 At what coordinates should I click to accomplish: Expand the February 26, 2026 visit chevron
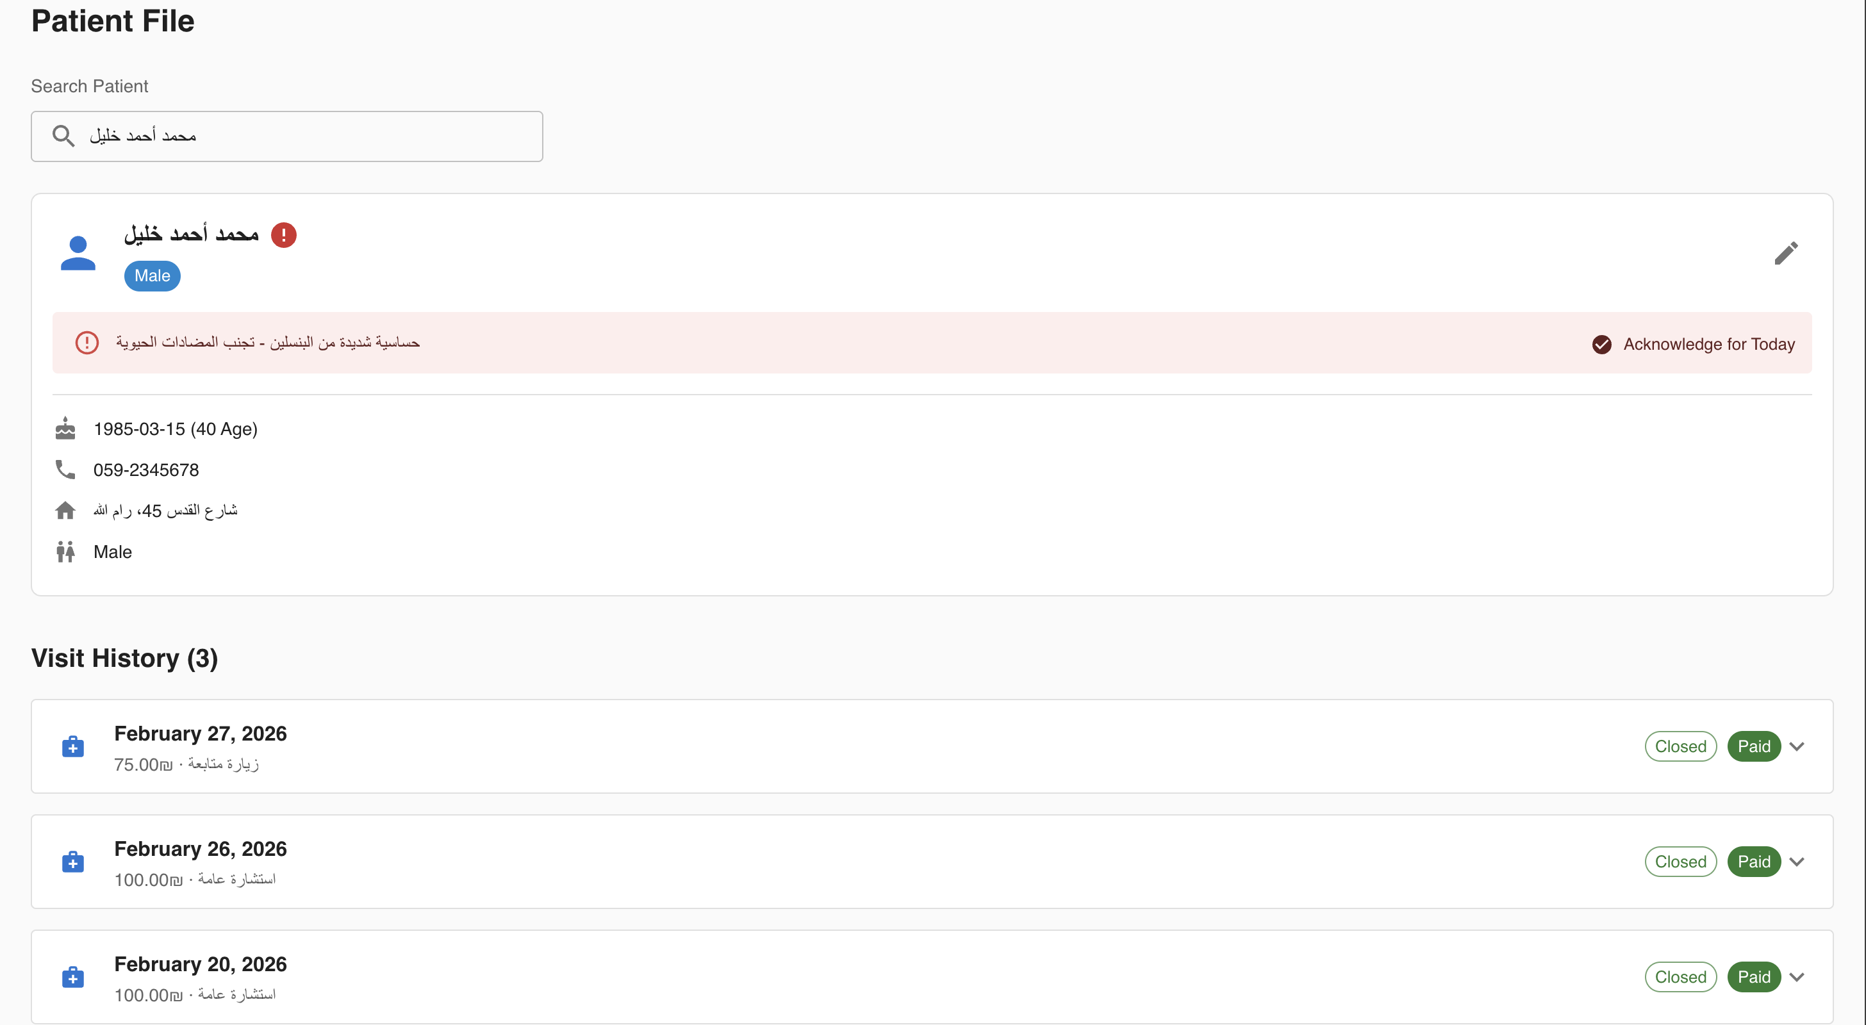[x=1796, y=861]
